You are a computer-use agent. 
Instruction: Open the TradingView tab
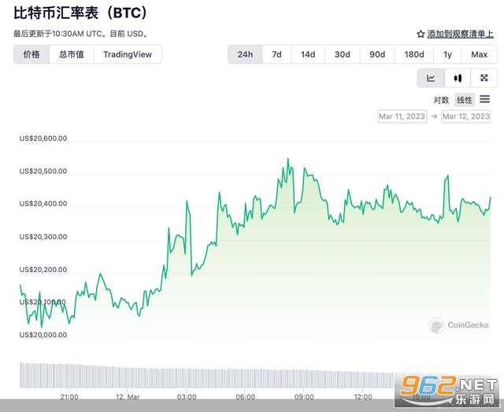point(128,54)
